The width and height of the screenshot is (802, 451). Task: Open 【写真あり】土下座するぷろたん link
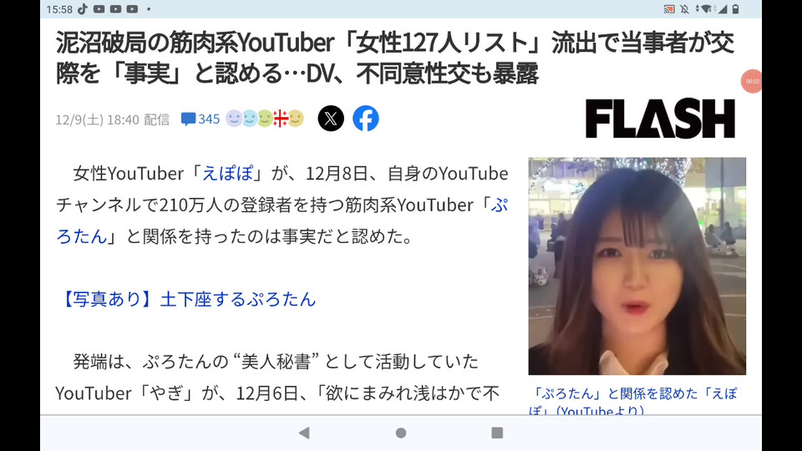click(x=186, y=299)
